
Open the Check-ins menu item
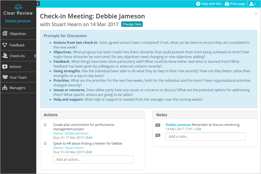[x=17, y=56]
